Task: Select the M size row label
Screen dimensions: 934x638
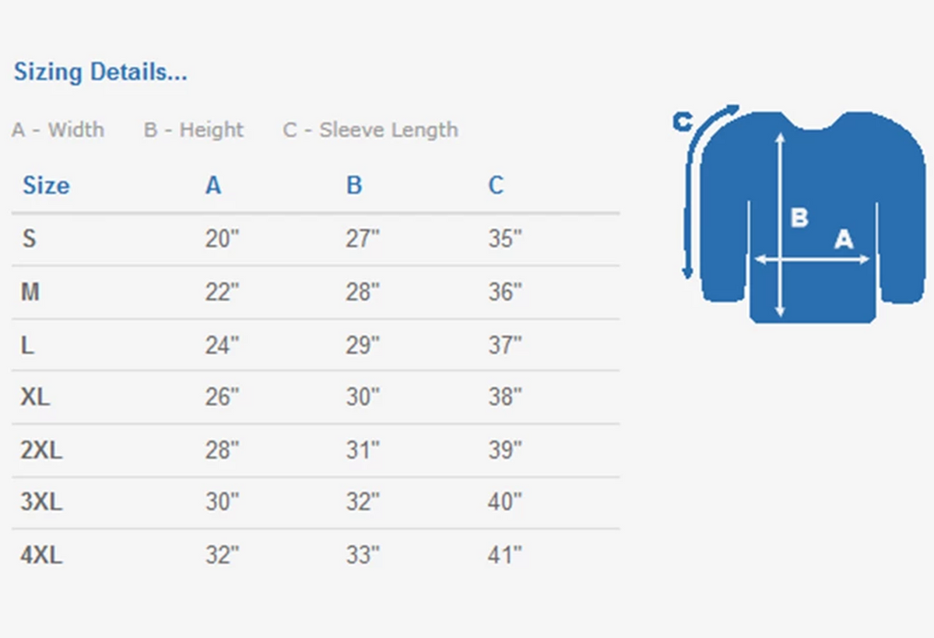Action: (30, 292)
